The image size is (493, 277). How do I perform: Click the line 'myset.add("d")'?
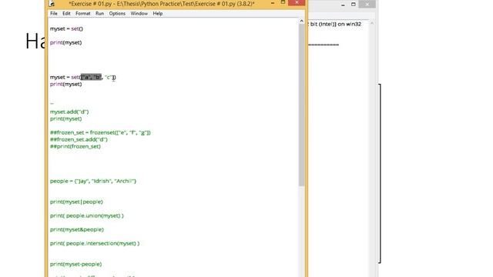tap(69, 112)
